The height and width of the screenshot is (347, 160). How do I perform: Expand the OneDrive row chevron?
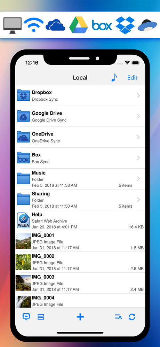138,137
